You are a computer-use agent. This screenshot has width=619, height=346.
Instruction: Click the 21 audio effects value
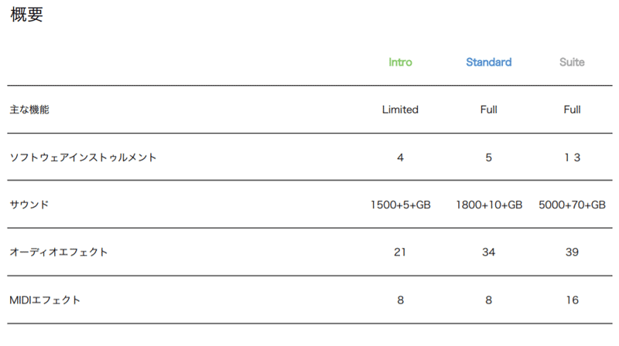click(x=400, y=253)
